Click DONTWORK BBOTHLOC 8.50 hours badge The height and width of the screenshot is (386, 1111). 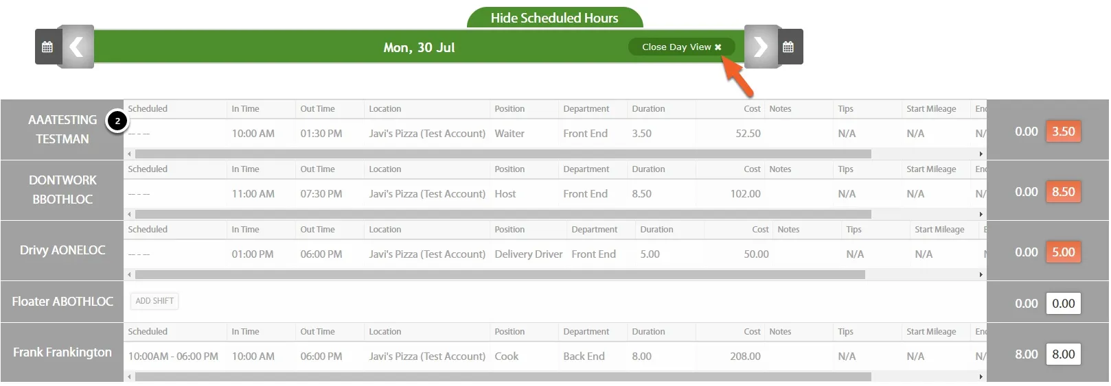click(x=1063, y=192)
